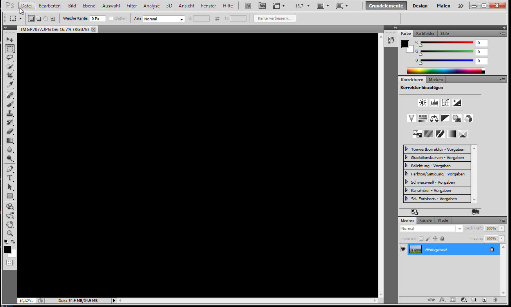Open the Filter menu

coord(132,6)
